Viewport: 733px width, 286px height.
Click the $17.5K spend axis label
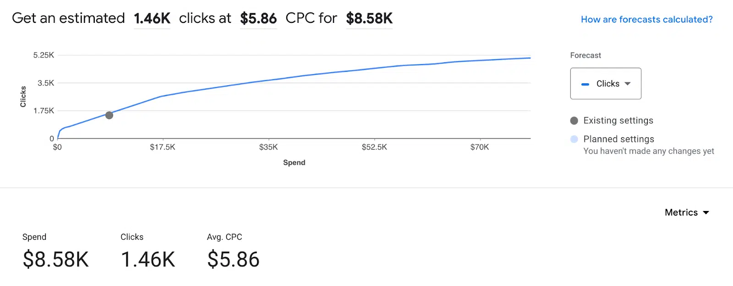click(x=163, y=147)
